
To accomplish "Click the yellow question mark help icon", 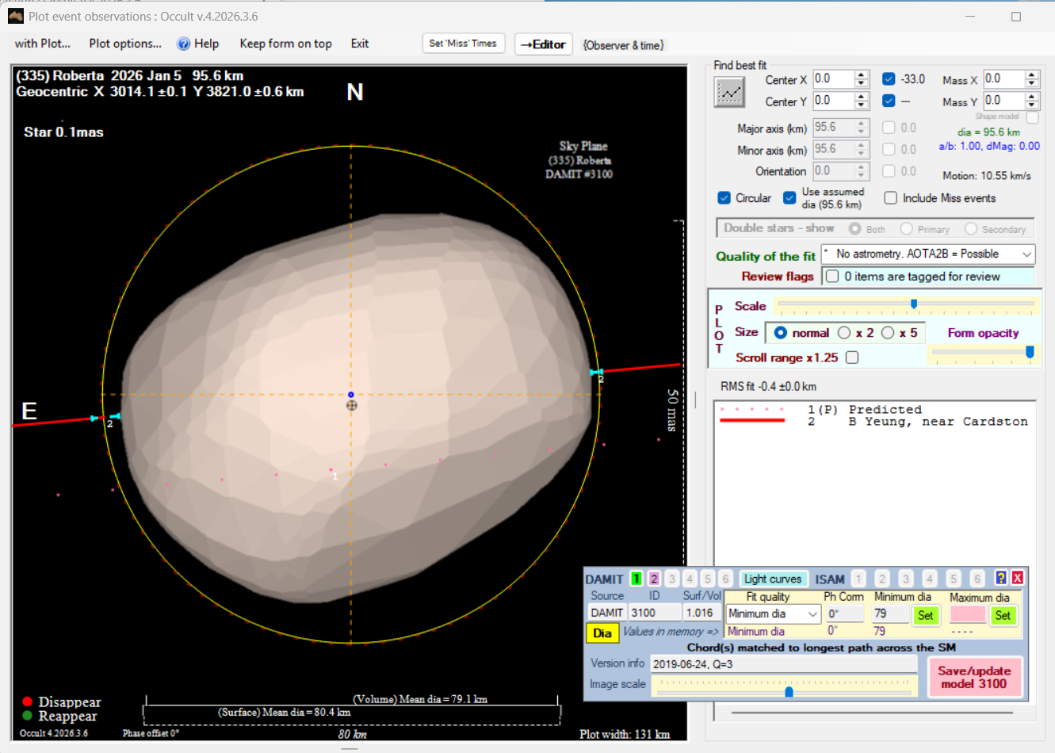I will 1001,578.
